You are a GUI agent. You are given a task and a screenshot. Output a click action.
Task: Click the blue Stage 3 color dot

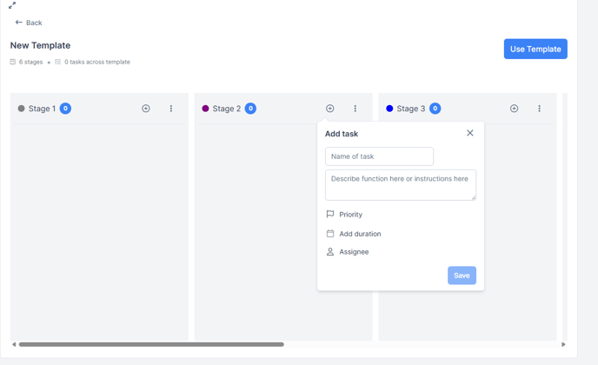(x=389, y=109)
